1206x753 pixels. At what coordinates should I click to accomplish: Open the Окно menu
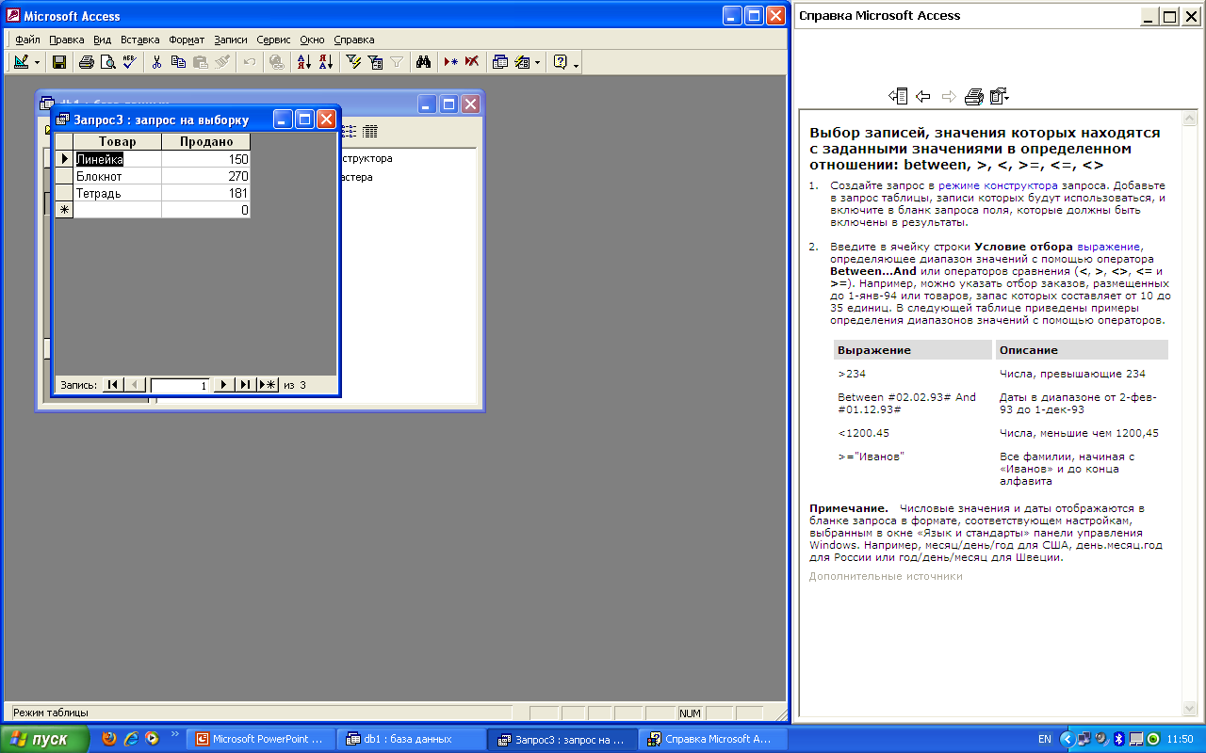coord(313,40)
